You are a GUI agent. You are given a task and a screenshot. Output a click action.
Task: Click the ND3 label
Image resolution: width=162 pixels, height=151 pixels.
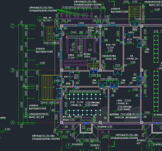coord(53,110)
